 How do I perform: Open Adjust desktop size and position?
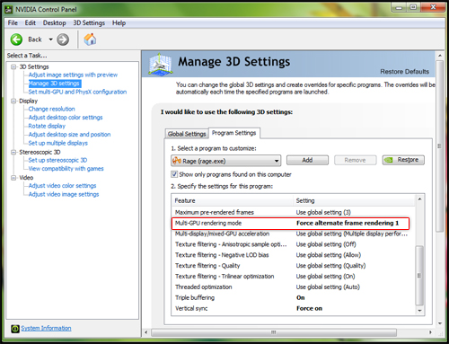click(x=69, y=135)
